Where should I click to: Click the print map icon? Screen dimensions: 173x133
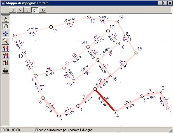tap(6, 70)
